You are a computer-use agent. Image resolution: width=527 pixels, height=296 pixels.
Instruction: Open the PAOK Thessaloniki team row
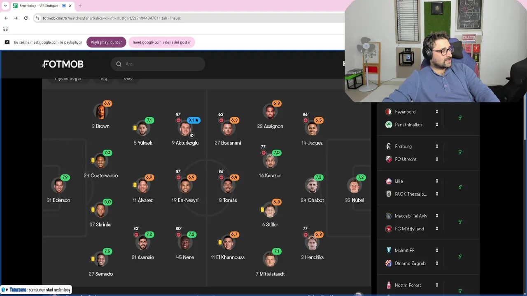tap(428, 194)
